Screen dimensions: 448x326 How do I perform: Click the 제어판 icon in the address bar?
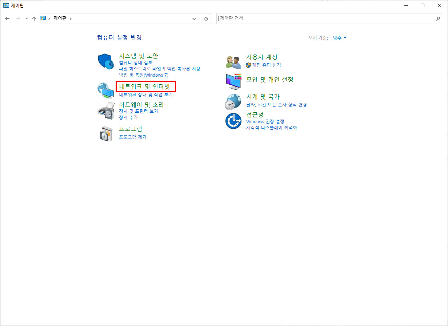tap(43, 19)
